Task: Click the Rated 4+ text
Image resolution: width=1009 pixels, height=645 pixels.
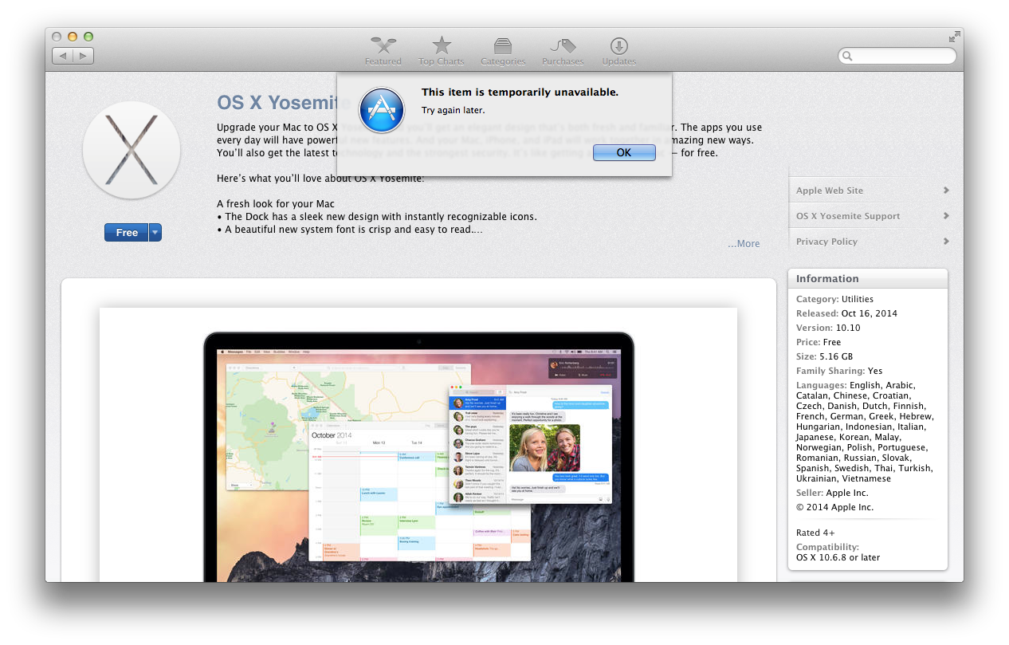Action: pyautogui.click(x=815, y=533)
